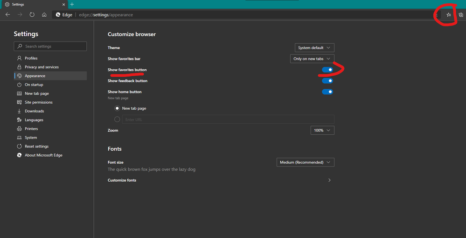
Task: Open Printers settings section
Action: tap(50, 129)
